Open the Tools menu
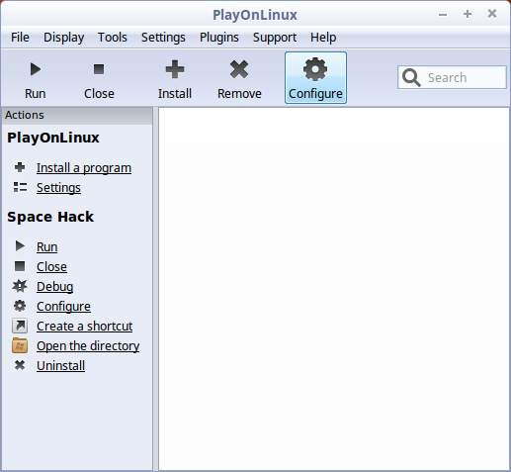The height and width of the screenshot is (472, 511). [113, 37]
